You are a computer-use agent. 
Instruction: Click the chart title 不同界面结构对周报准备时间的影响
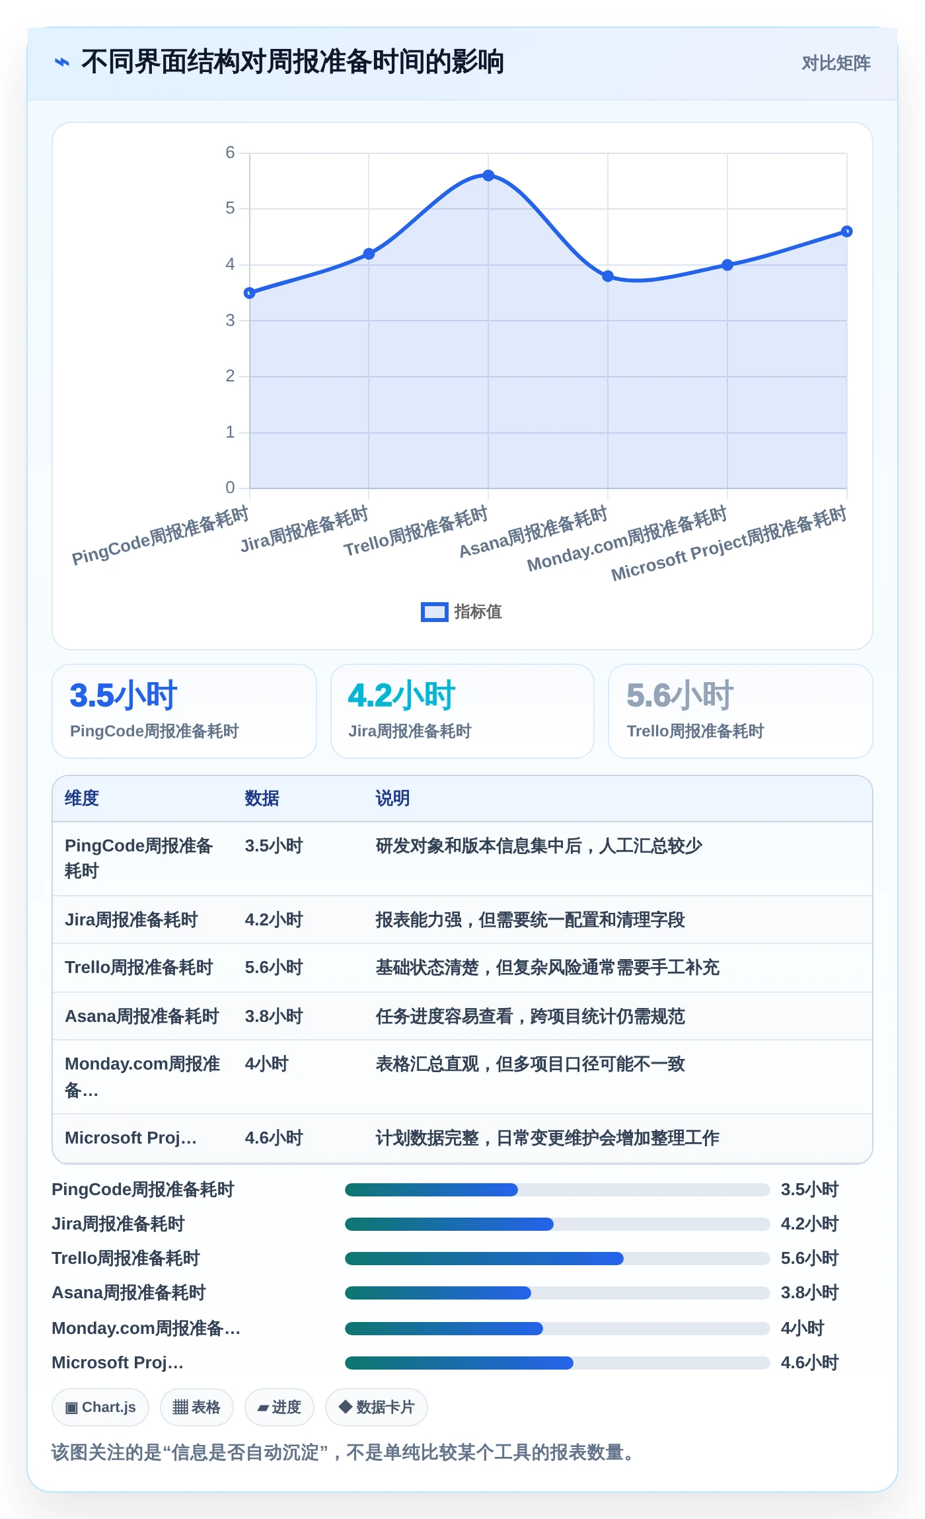(x=292, y=62)
